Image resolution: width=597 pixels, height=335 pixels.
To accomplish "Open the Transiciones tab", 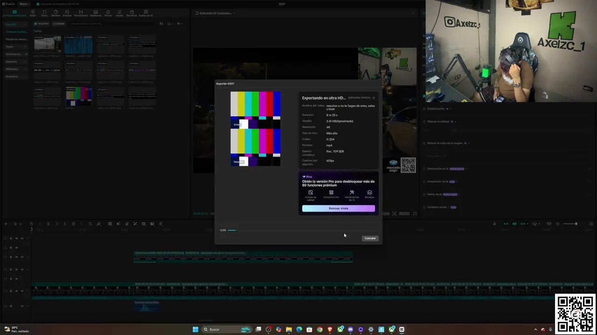I will 81,13.
